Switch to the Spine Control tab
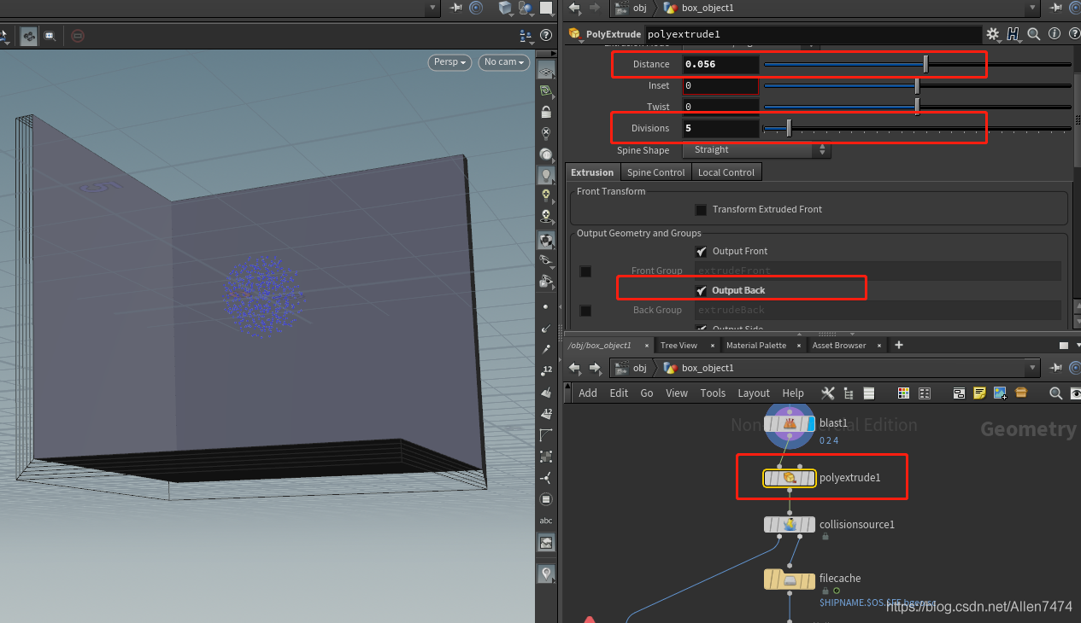The width and height of the screenshot is (1081, 623). [656, 172]
